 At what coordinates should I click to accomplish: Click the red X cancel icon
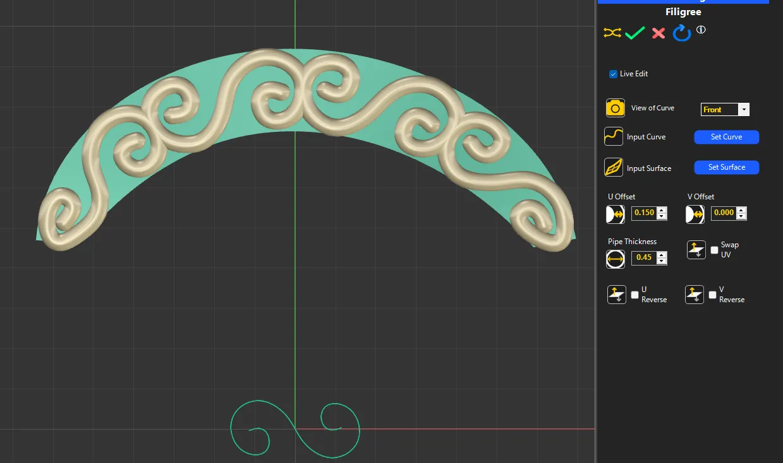659,33
